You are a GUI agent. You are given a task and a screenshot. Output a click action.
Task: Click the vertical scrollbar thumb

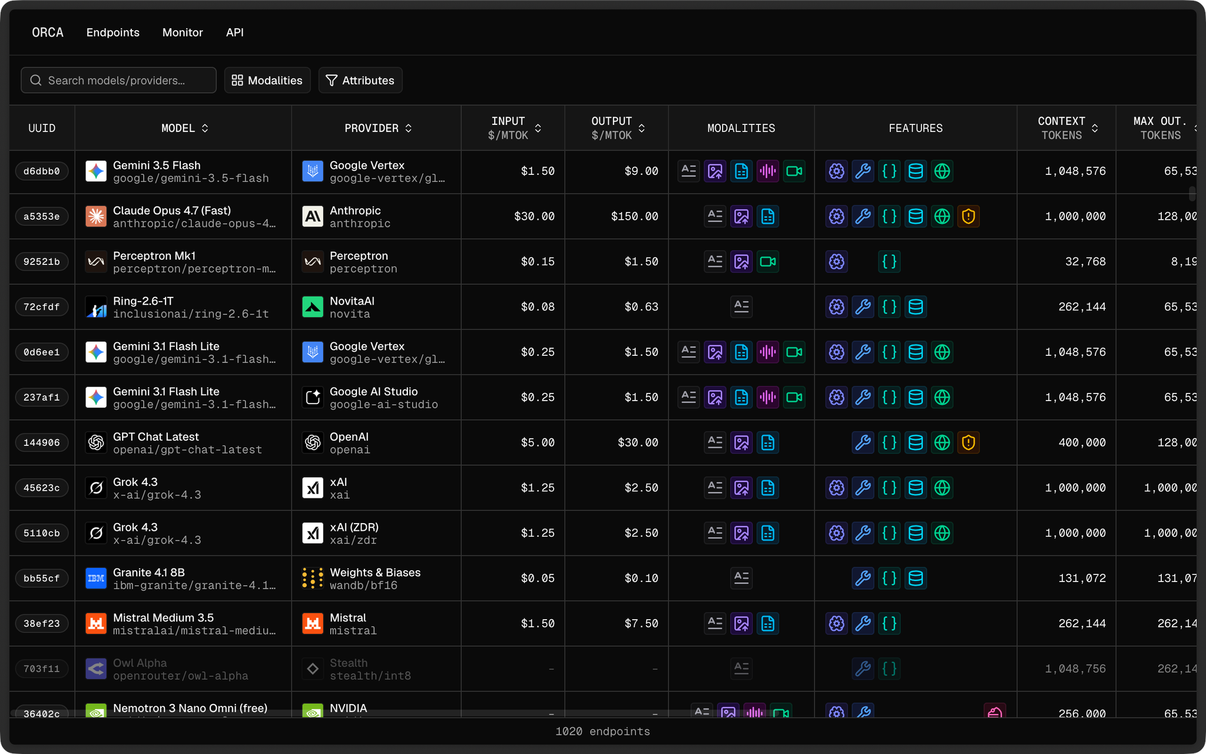point(1192,194)
